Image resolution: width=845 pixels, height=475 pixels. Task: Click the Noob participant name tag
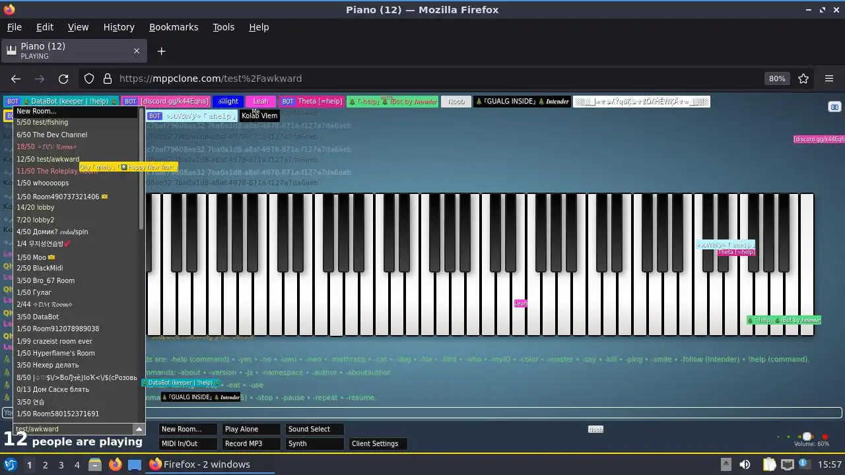click(456, 101)
